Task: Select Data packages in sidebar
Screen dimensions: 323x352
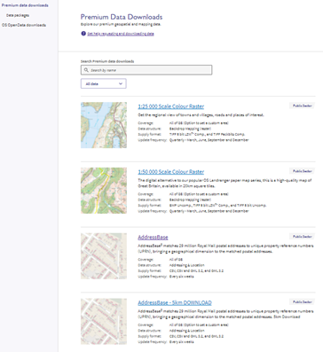Action: point(18,15)
